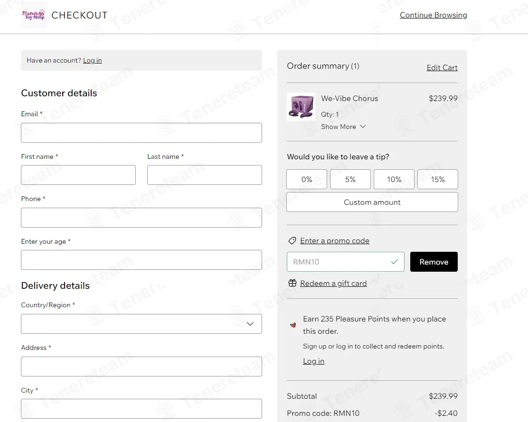Select the 15% tip option

tap(438, 179)
